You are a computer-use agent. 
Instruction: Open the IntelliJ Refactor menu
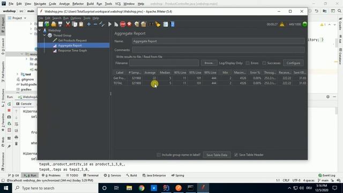(x=78, y=4)
